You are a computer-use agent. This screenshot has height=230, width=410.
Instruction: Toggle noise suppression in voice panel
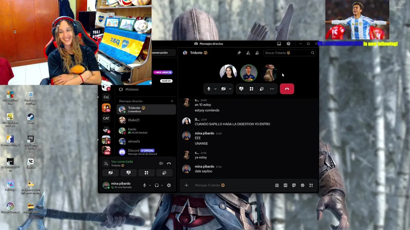pos(161,164)
